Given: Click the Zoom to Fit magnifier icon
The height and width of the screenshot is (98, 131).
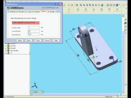Looking at the screenshot, I should coord(81,5).
